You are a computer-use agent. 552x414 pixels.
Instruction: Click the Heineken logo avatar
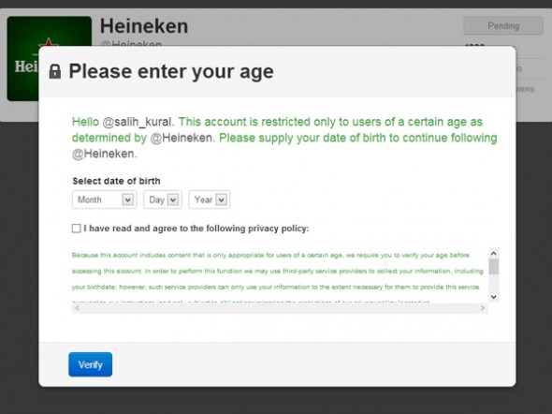pos(50,58)
